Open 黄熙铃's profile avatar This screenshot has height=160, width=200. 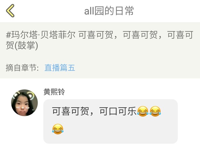(x=24, y=103)
